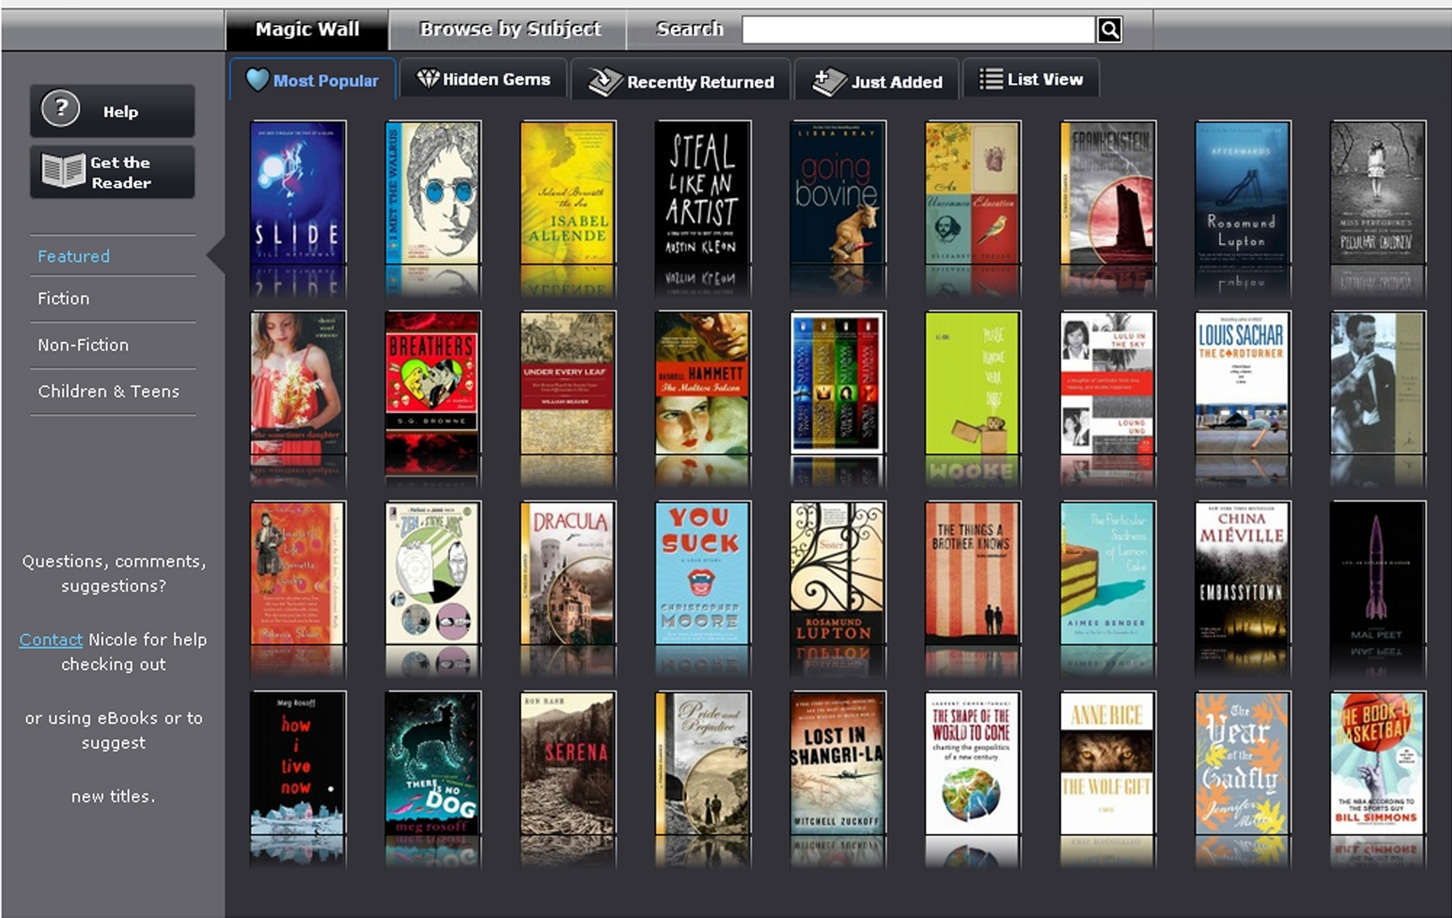Open Lulu in the Sky cover
Viewport: 1452px width, 918px height.
(1108, 383)
